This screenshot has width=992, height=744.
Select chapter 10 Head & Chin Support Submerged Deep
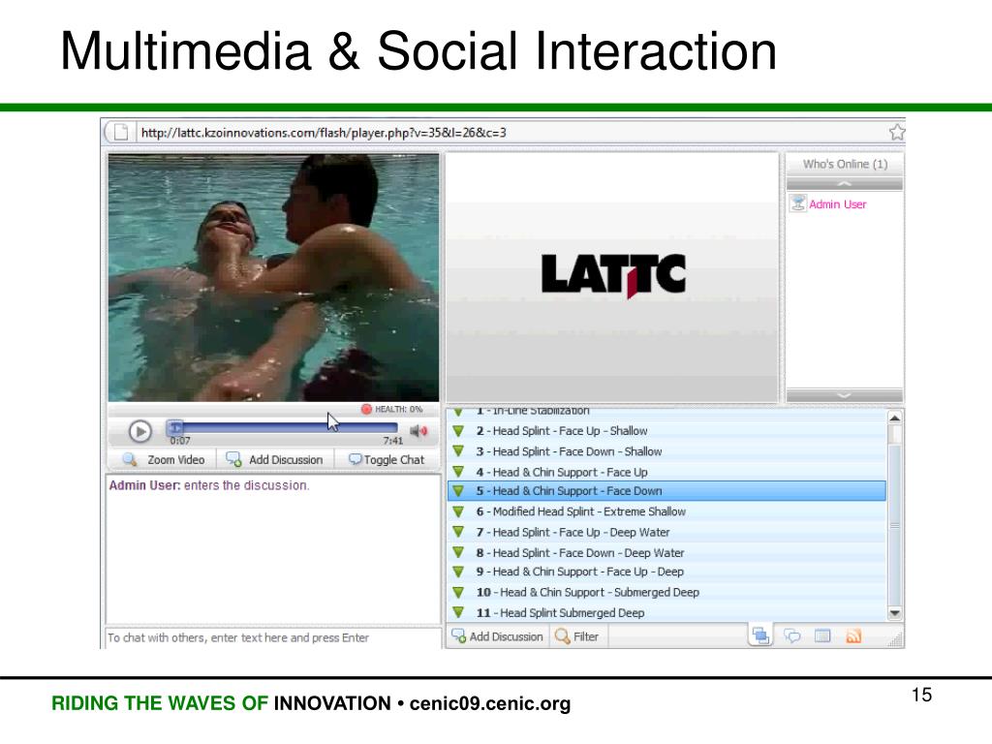pos(666,592)
